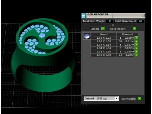Open the Diamond (3.52 spg) material dropdown
Image resolution: width=152 pixels, height=114 pixels.
point(117,98)
